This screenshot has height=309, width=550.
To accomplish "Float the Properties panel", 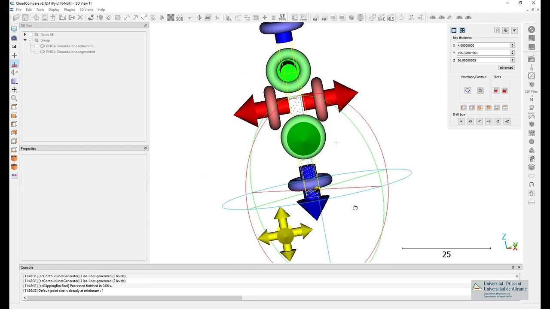I will [145, 148].
